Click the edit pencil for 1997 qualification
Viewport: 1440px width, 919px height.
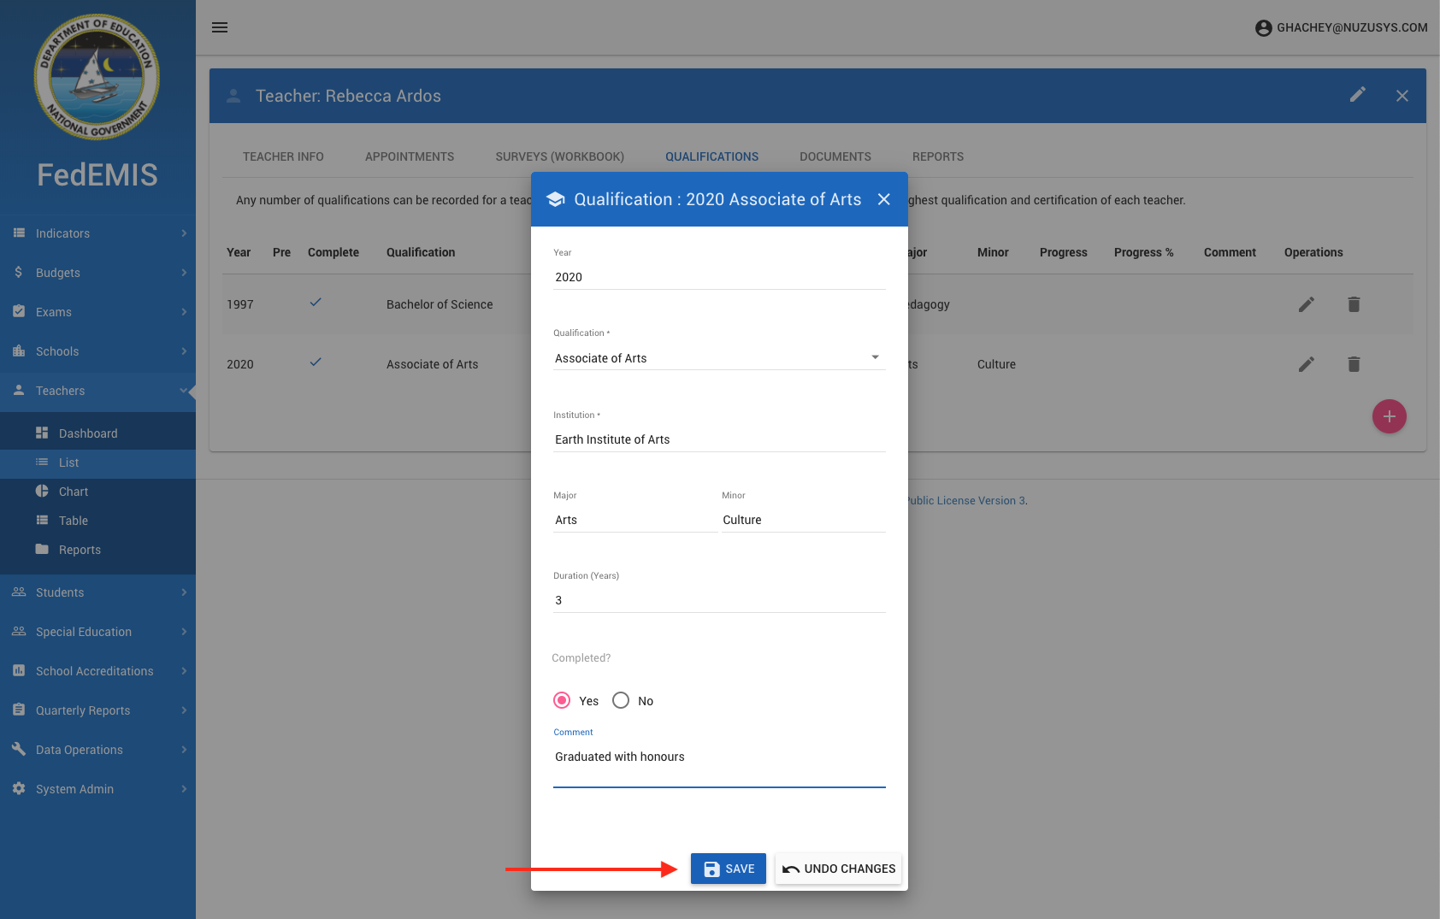(x=1306, y=304)
